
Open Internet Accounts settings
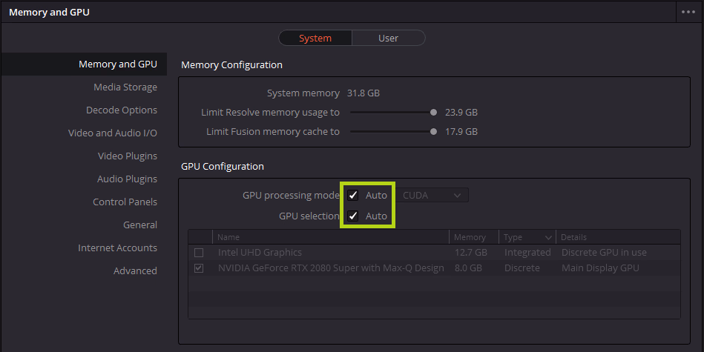pyautogui.click(x=118, y=248)
